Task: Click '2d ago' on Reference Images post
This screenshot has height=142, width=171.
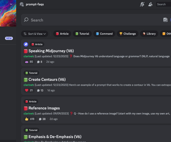Action: [x=54, y=119]
